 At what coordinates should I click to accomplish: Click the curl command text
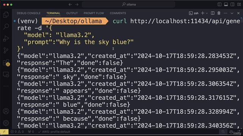click(x=120, y=21)
